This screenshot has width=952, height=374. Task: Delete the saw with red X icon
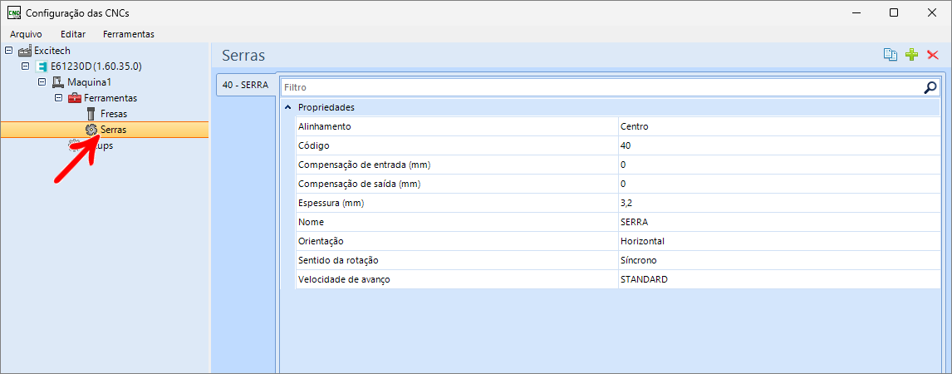coord(932,55)
